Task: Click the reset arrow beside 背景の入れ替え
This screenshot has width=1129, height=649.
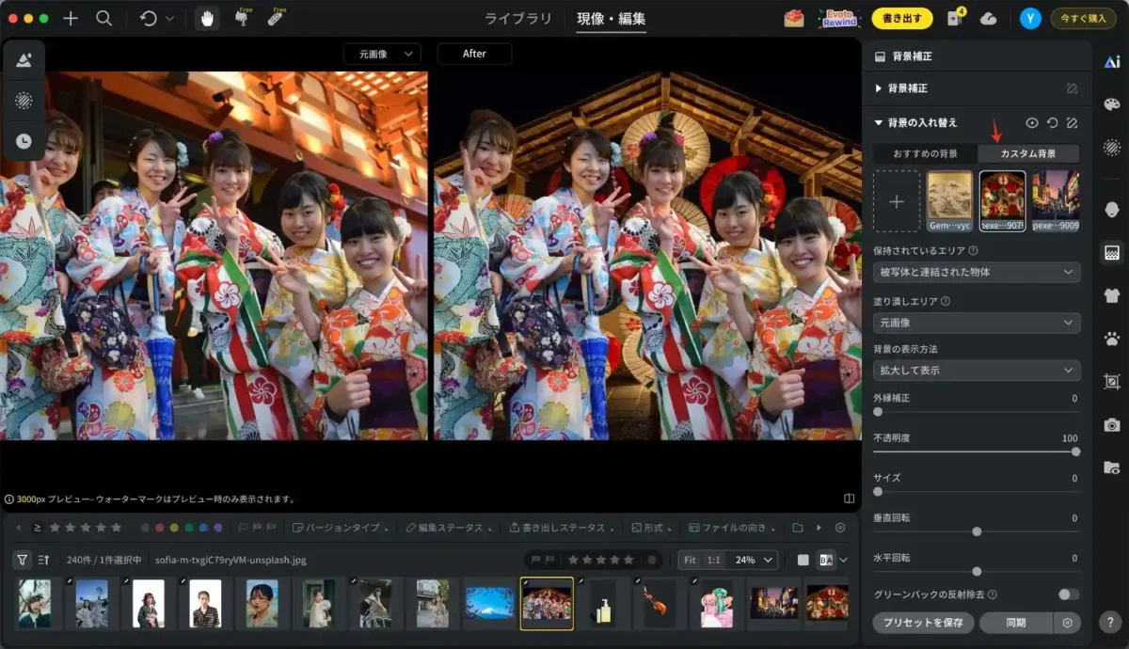Action: point(1050,122)
